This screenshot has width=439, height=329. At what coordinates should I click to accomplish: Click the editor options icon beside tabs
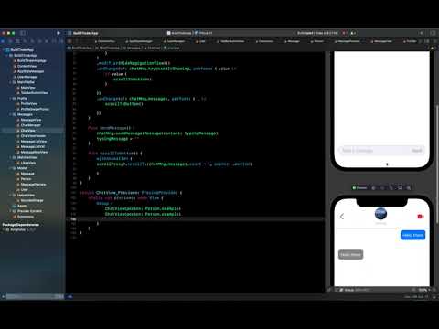click(427, 41)
